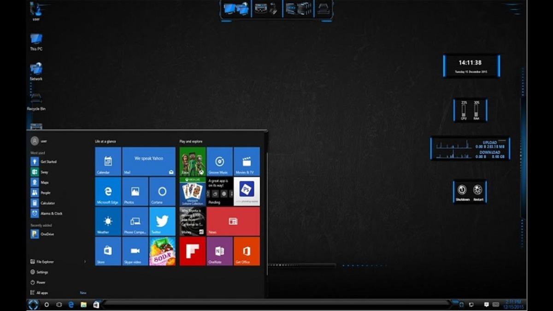This screenshot has width=553, height=311.
Task: Open Settings from the Start menu
Action: [x=42, y=272]
